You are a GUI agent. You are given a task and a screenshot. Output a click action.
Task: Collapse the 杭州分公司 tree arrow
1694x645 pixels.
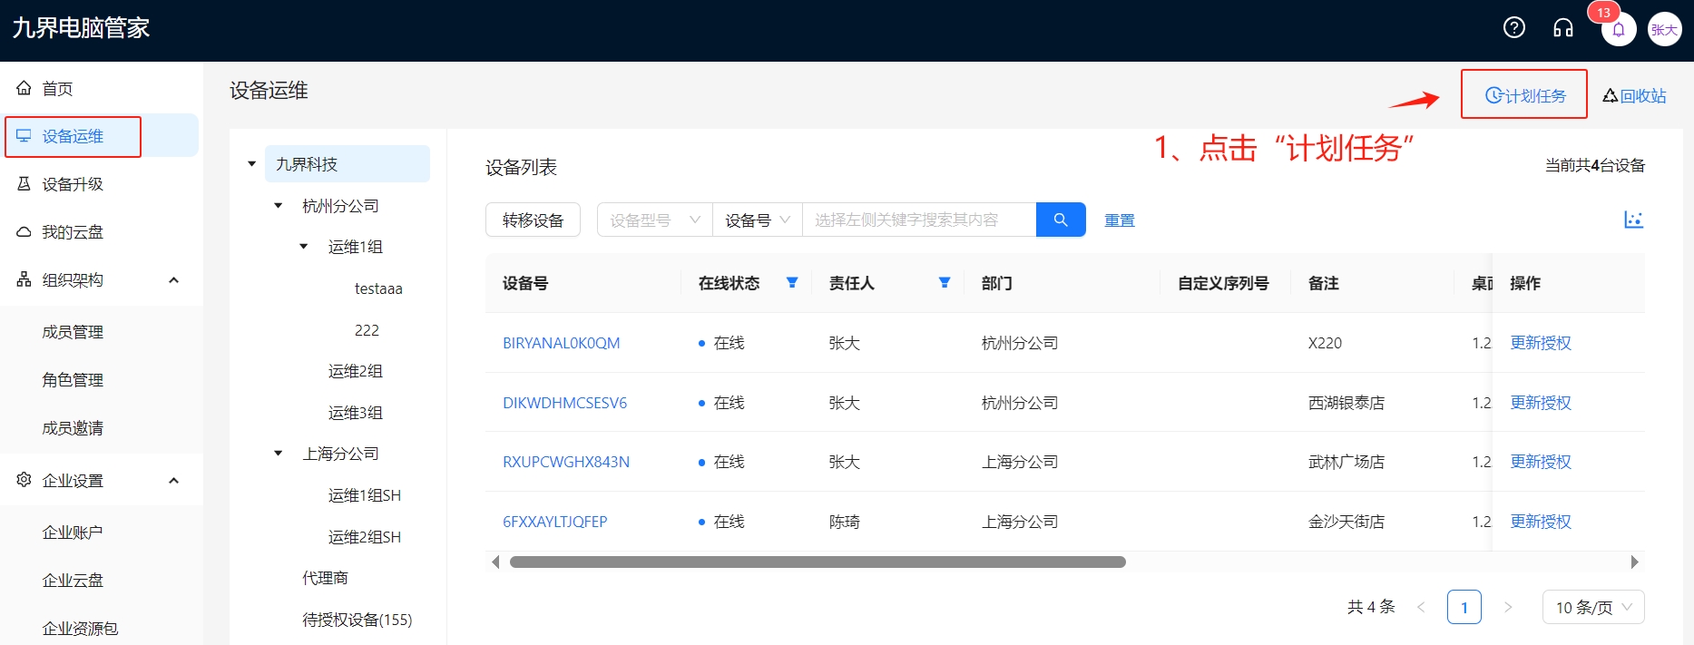pos(279,206)
